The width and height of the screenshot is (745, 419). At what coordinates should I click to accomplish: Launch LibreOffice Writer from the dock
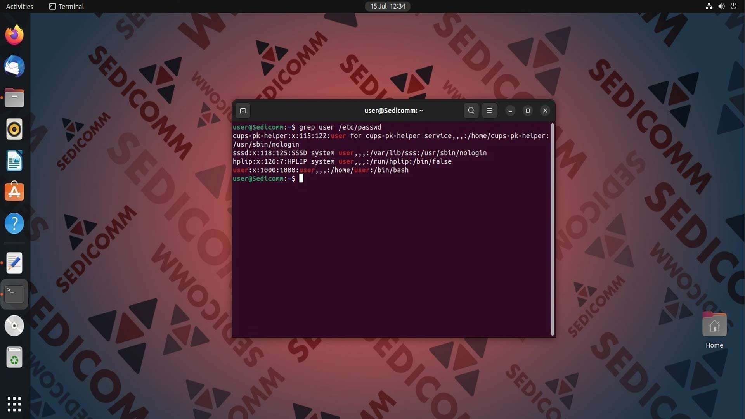tap(14, 161)
